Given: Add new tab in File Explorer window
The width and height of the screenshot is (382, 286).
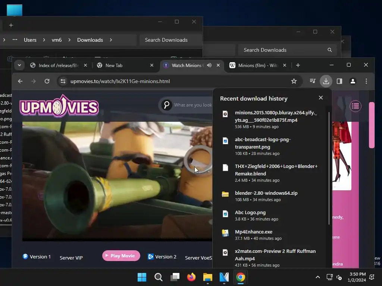Looking at the screenshot, I should click(x=11, y=25).
